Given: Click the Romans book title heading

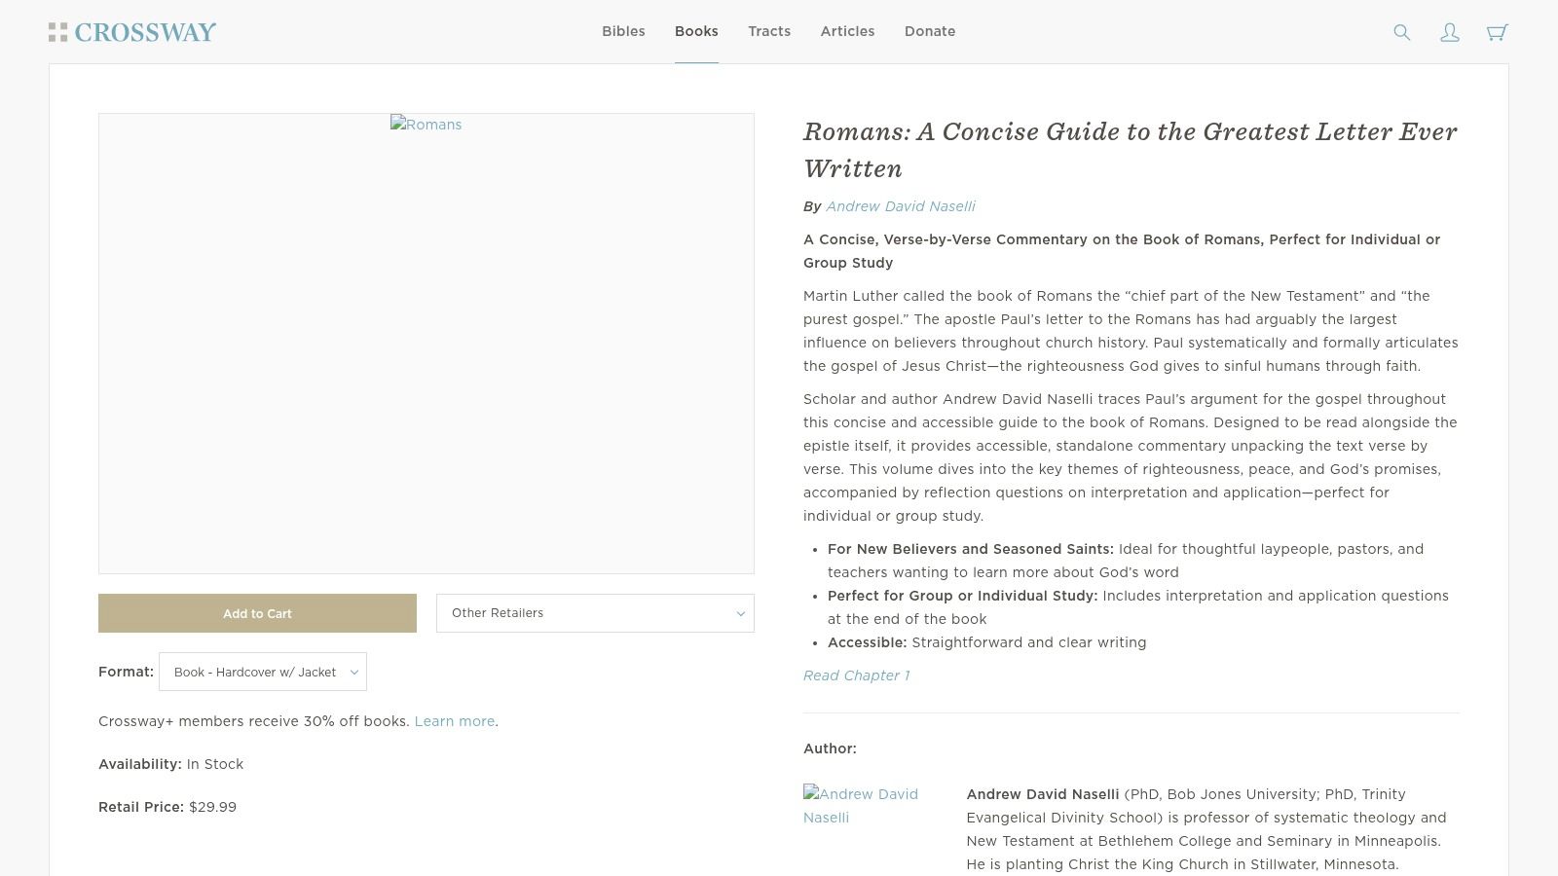Looking at the screenshot, I should click(x=1131, y=150).
